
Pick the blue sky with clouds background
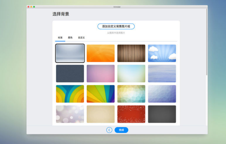pos(162,53)
